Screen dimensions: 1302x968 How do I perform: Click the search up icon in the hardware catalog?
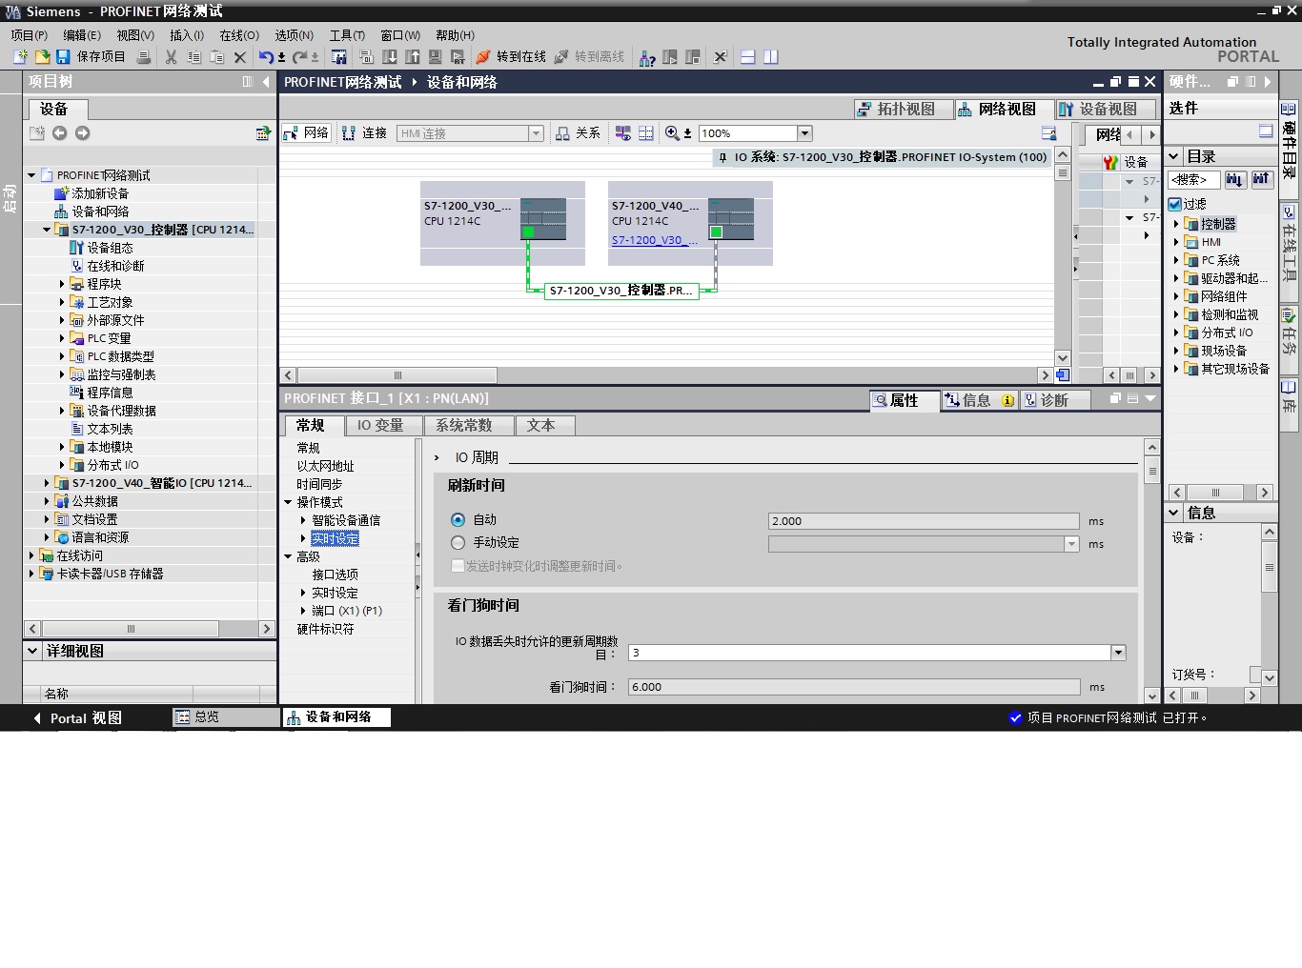[1262, 179]
